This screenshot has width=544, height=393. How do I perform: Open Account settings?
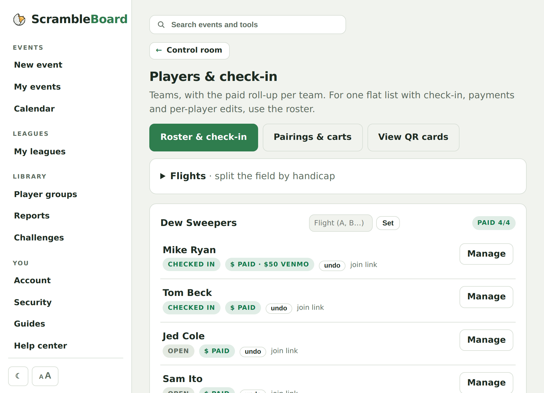[32, 281]
